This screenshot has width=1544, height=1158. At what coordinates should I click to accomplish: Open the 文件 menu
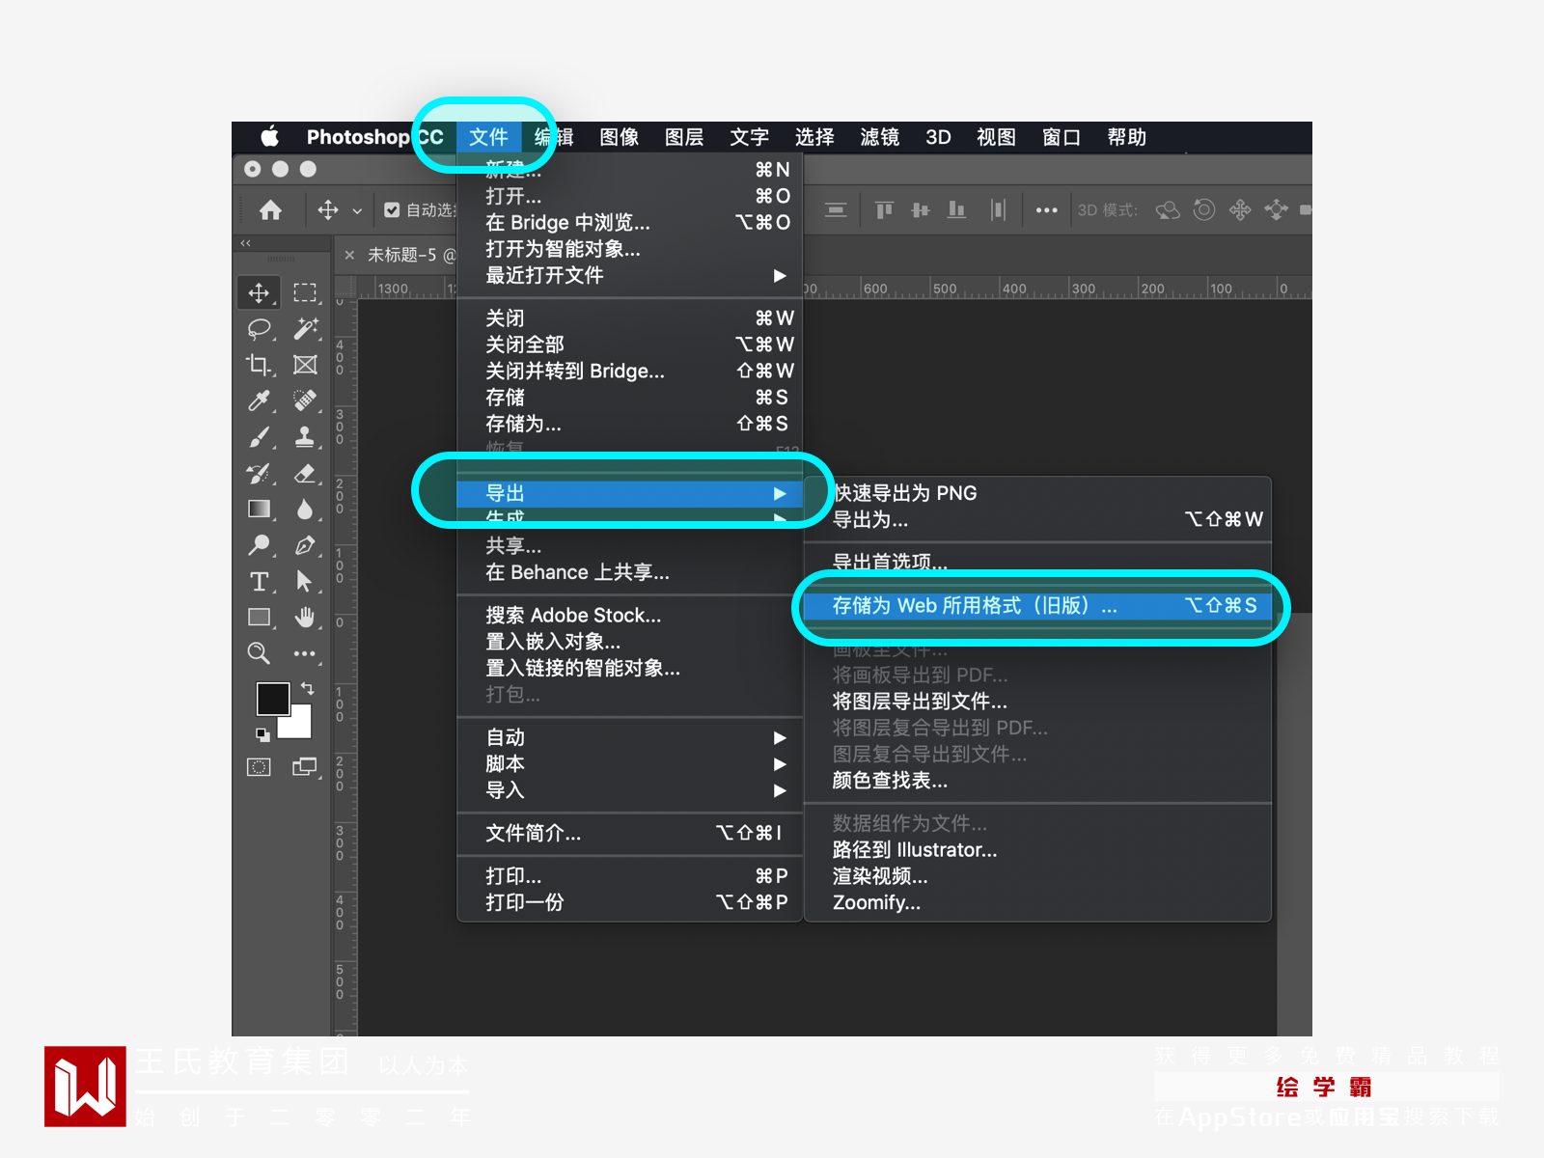(488, 137)
